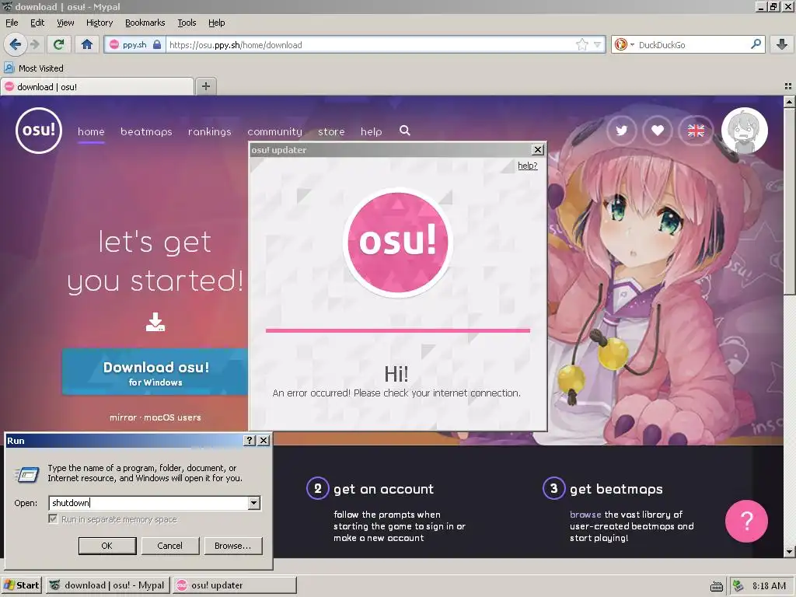Screen dimensions: 796x597
Task: Open the DuckDuckGo search engine selector
Action: tap(623, 44)
